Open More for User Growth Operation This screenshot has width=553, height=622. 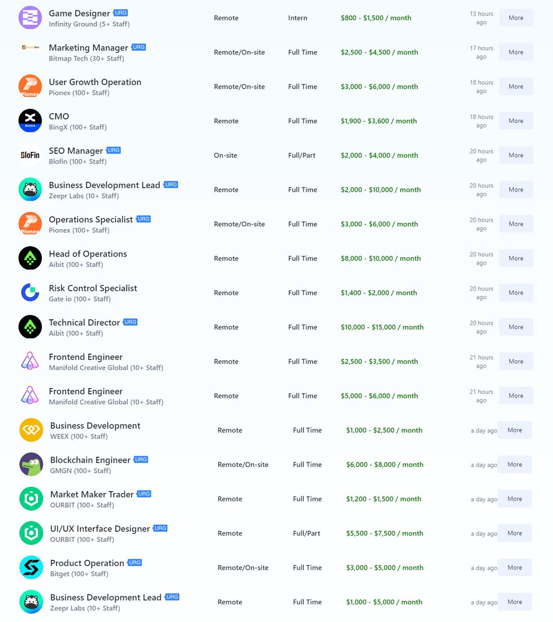(516, 87)
